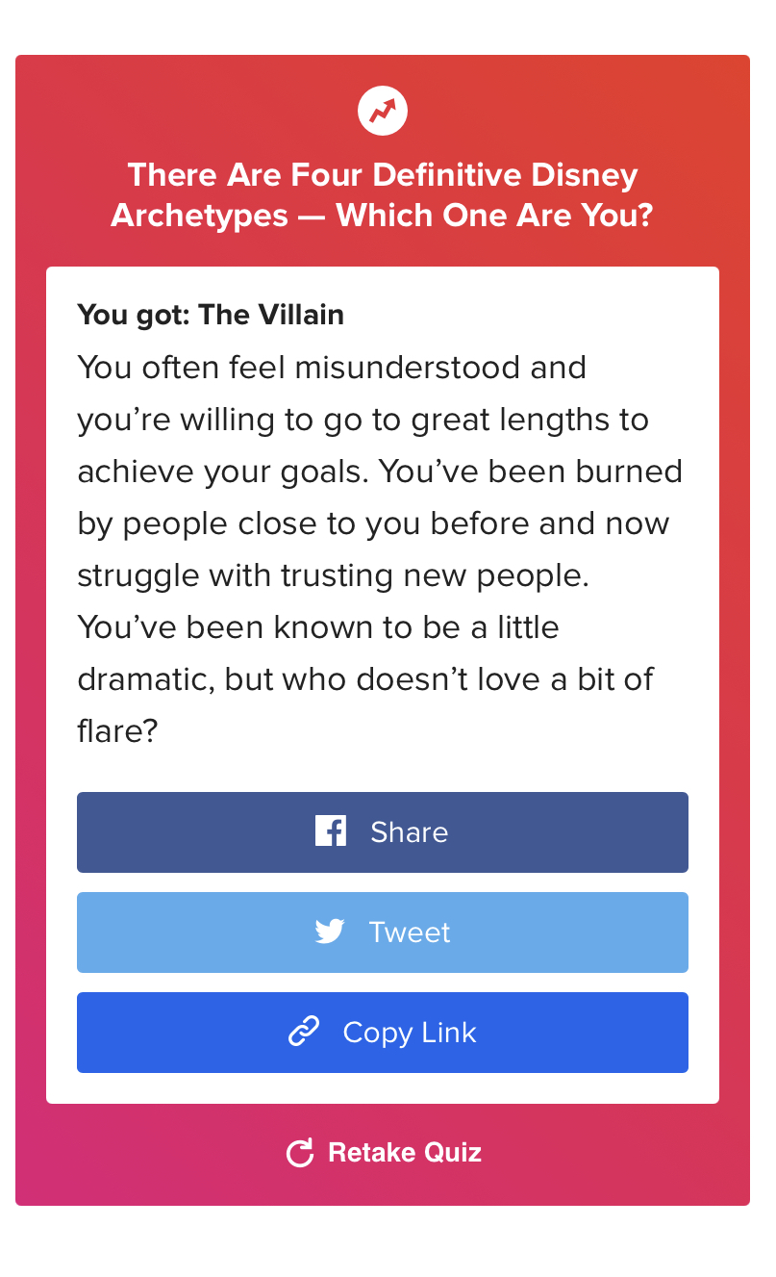776x1277 pixels.
Task: Tweet the Villain quiz result
Action: click(x=383, y=932)
